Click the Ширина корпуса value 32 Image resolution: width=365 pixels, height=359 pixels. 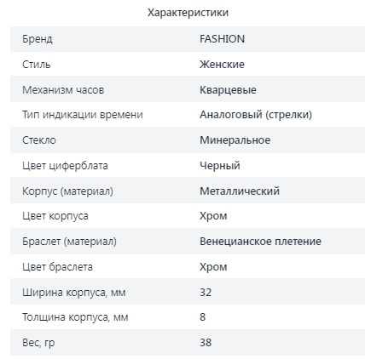(x=206, y=293)
